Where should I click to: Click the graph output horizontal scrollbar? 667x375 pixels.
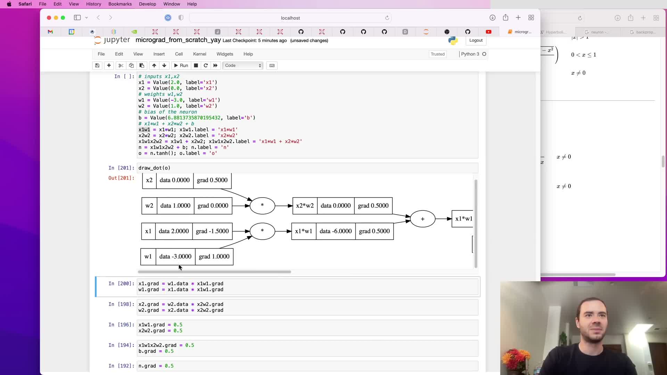click(x=214, y=272)
